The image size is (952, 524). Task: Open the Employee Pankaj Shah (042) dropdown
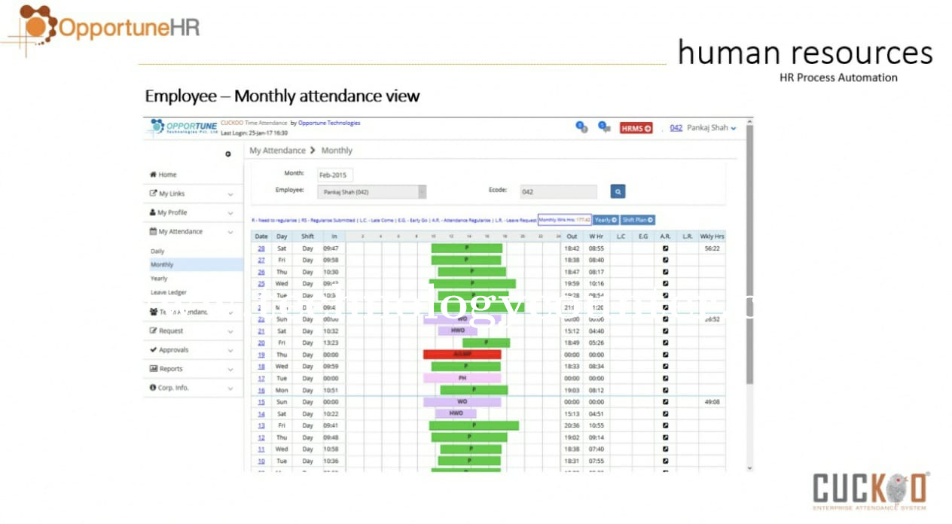pos(372,192)
